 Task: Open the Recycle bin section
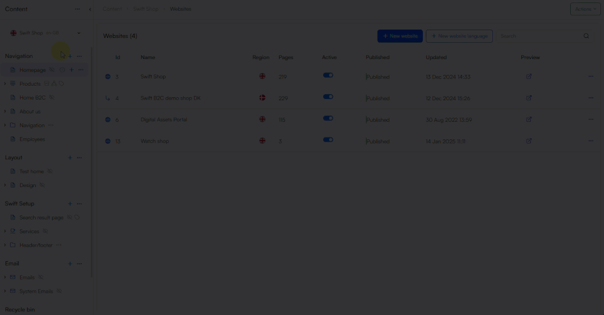pyautogui.click(x=20, y=310)
